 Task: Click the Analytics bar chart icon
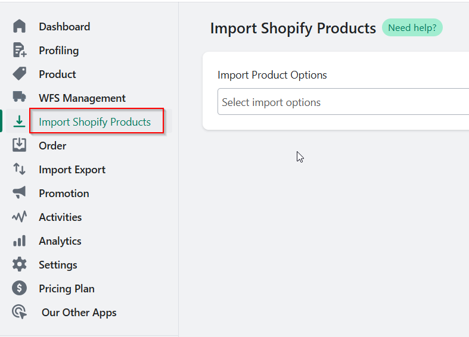pyautogui.click(x=20, y=241)
